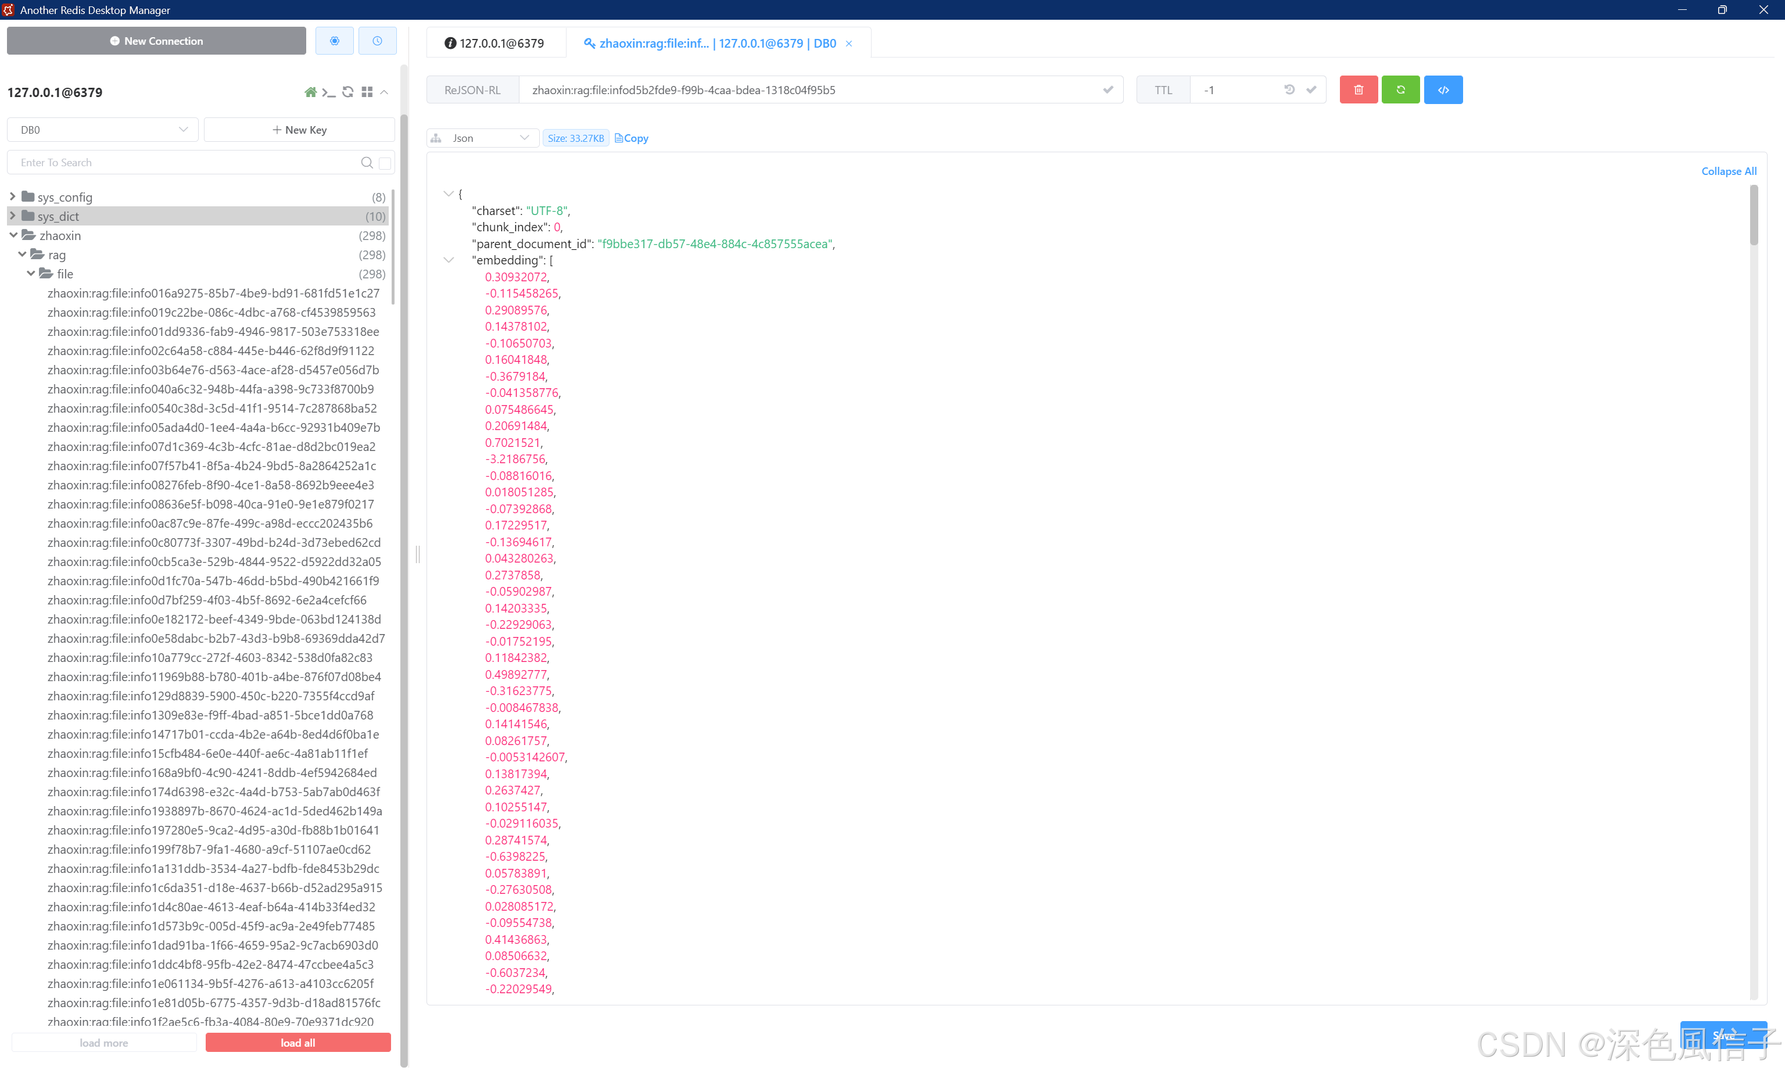The width and height of the screenshot is (1785, 1074).
Task: Open the settings icon next to New Connection
Action: click(334, 41)
